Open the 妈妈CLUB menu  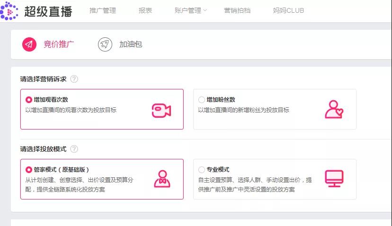tap(288, 10)
